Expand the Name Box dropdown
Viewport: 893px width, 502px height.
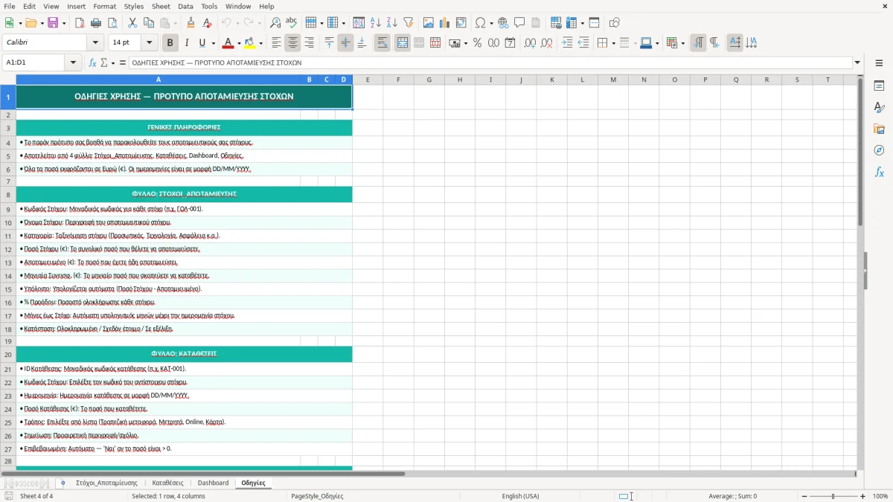coord(74,62)
